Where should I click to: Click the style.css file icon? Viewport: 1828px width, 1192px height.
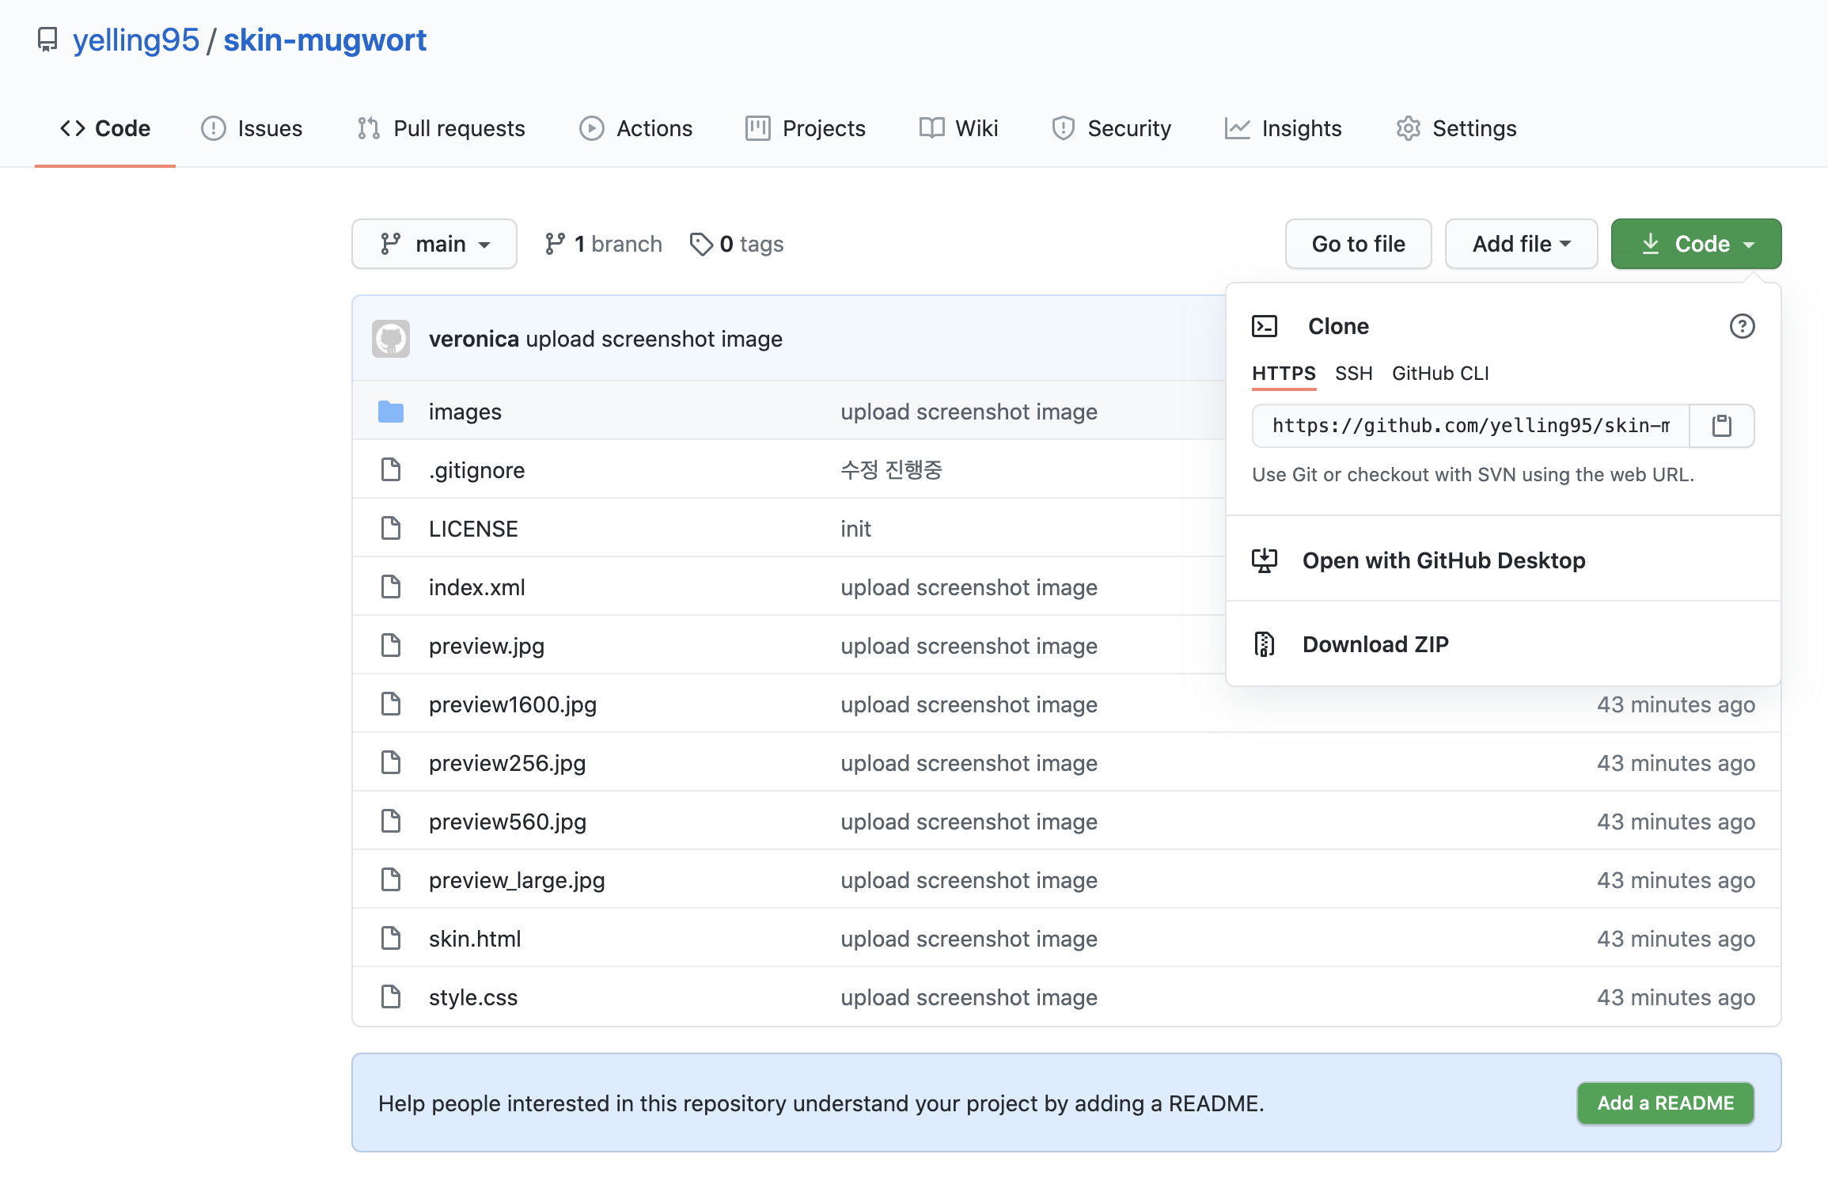[391, 997]
